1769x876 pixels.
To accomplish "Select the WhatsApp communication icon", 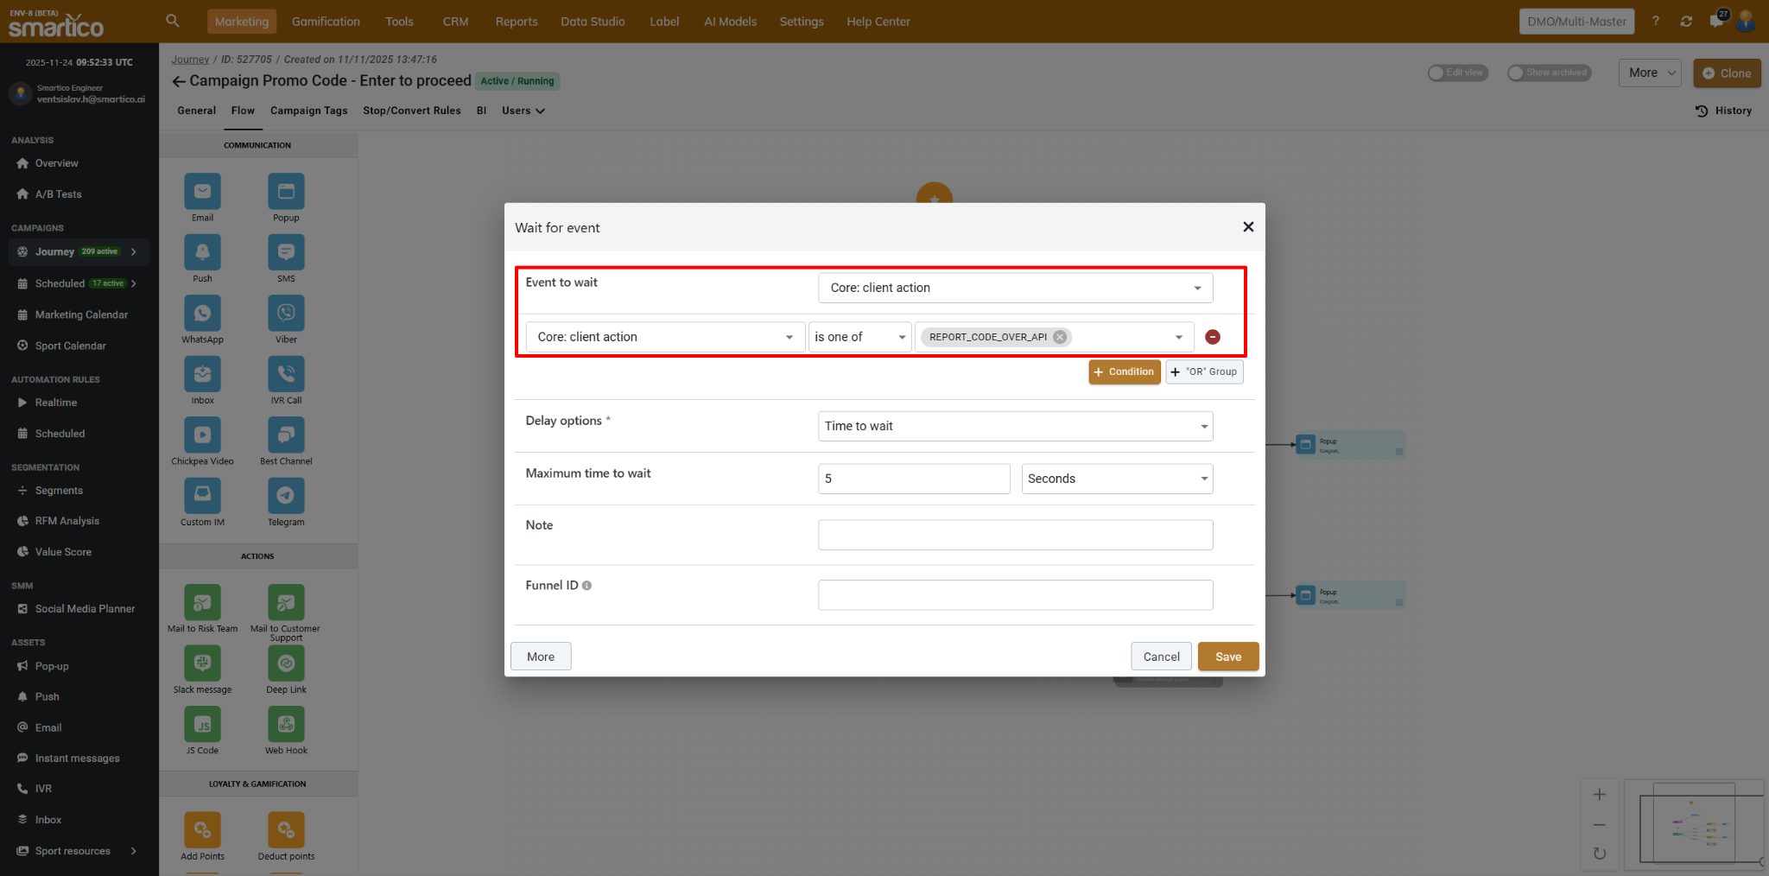I will click(202, 314).
